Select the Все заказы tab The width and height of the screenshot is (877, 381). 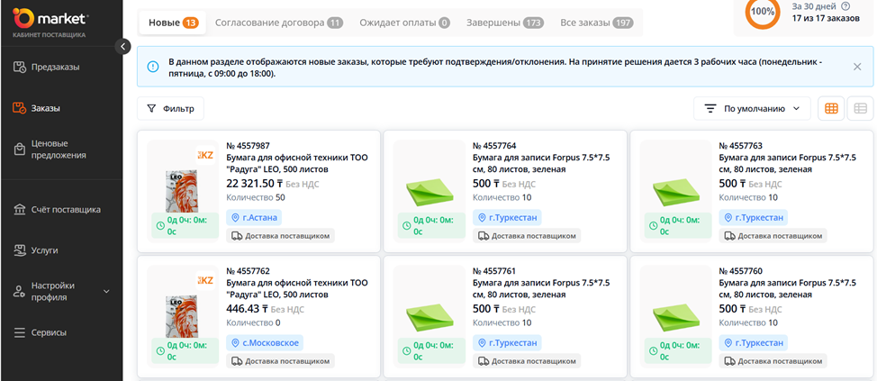tap(596, 22)
